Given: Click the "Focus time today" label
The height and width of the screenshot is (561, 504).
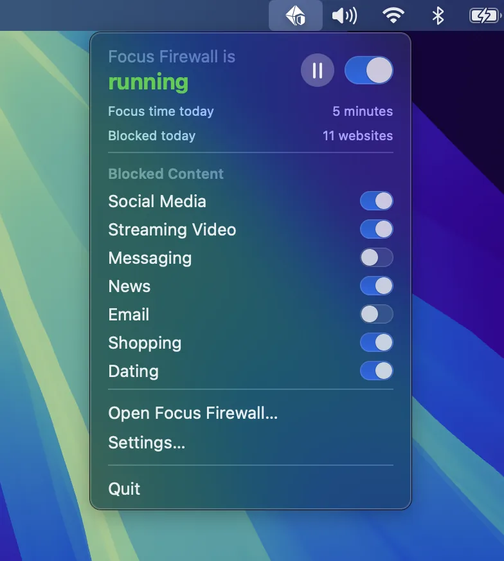Looking at the screenshot, I should click(x=161, y=112).
